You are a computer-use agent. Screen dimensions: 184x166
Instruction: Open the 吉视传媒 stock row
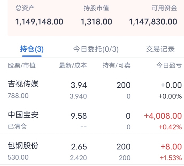pyautogui.click(x=23, y=84)
